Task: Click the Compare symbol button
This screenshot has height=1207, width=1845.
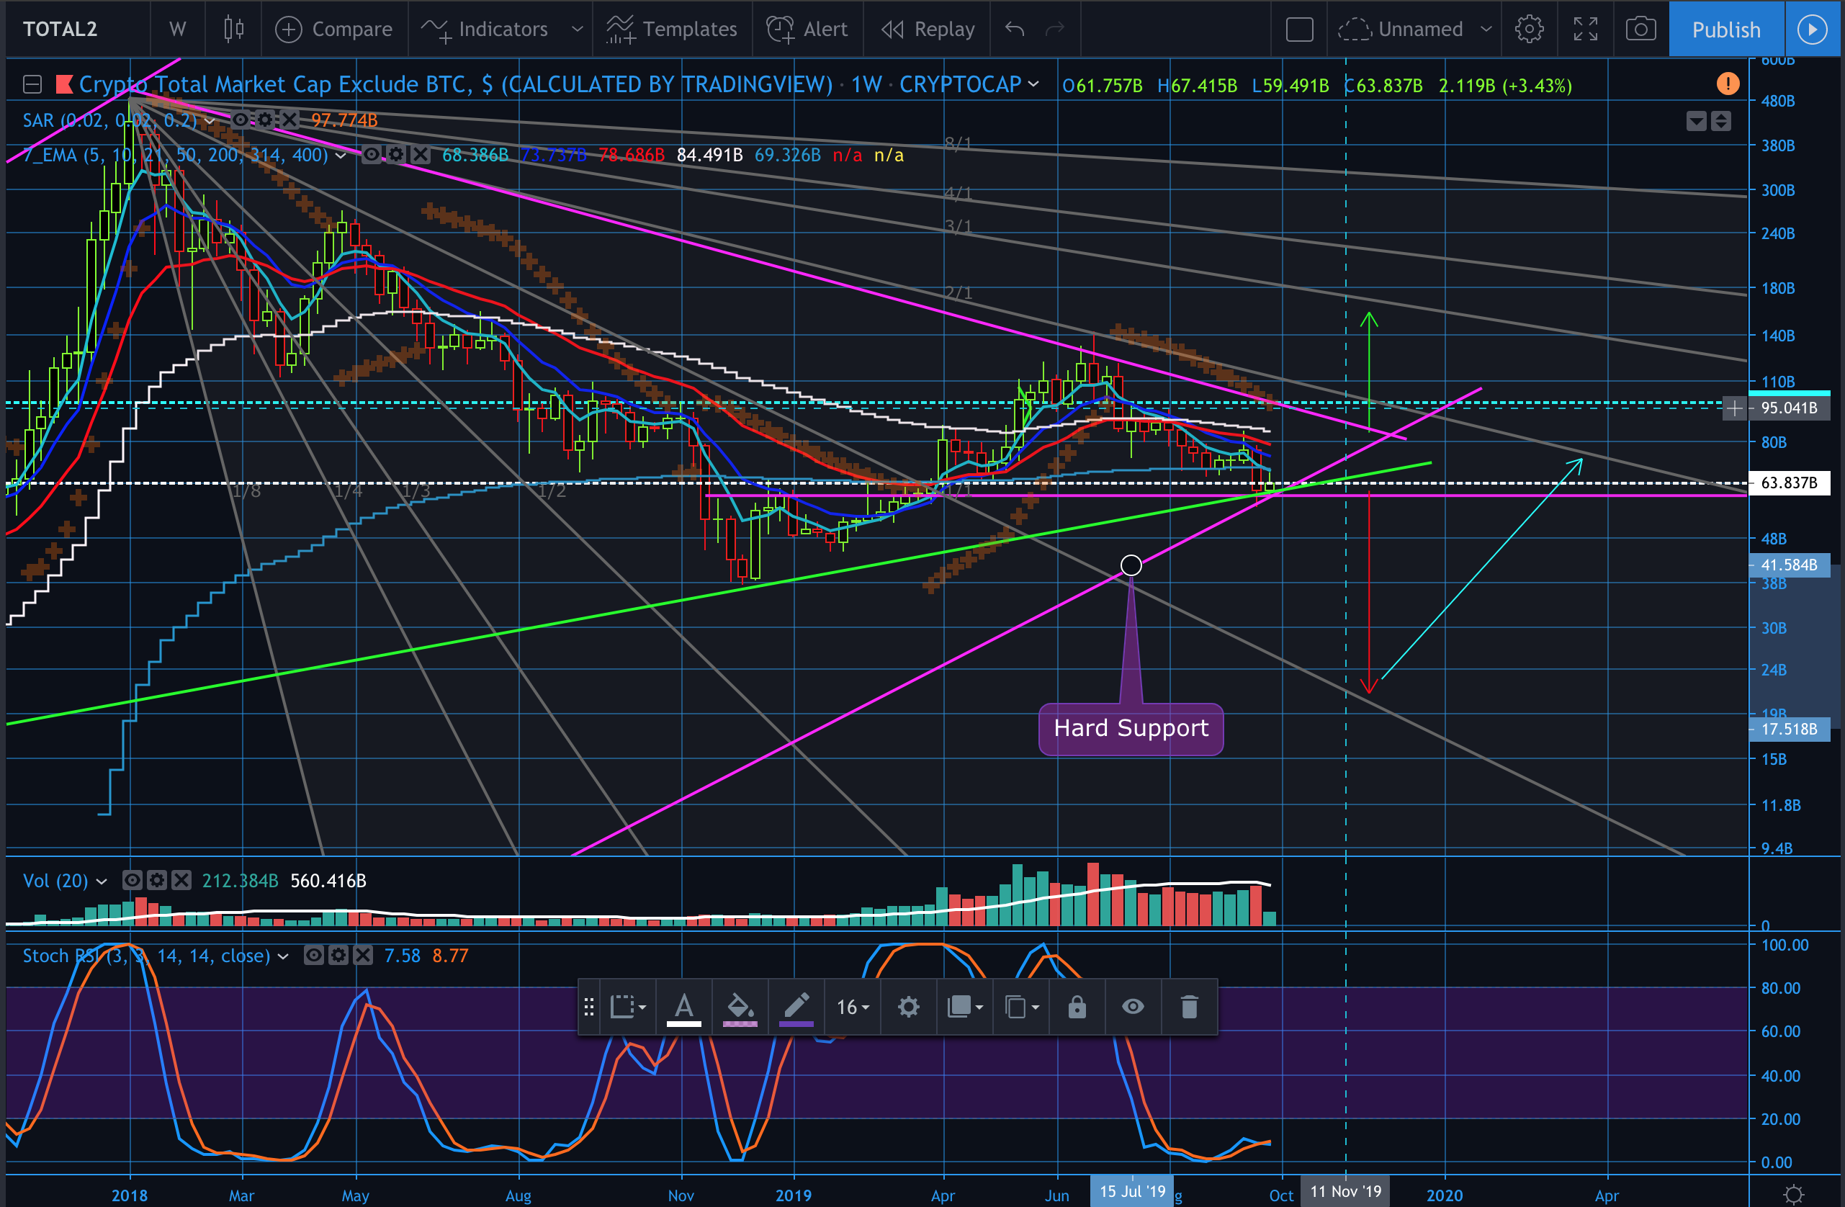Action: pyautogui.click(x=334, y=30)
